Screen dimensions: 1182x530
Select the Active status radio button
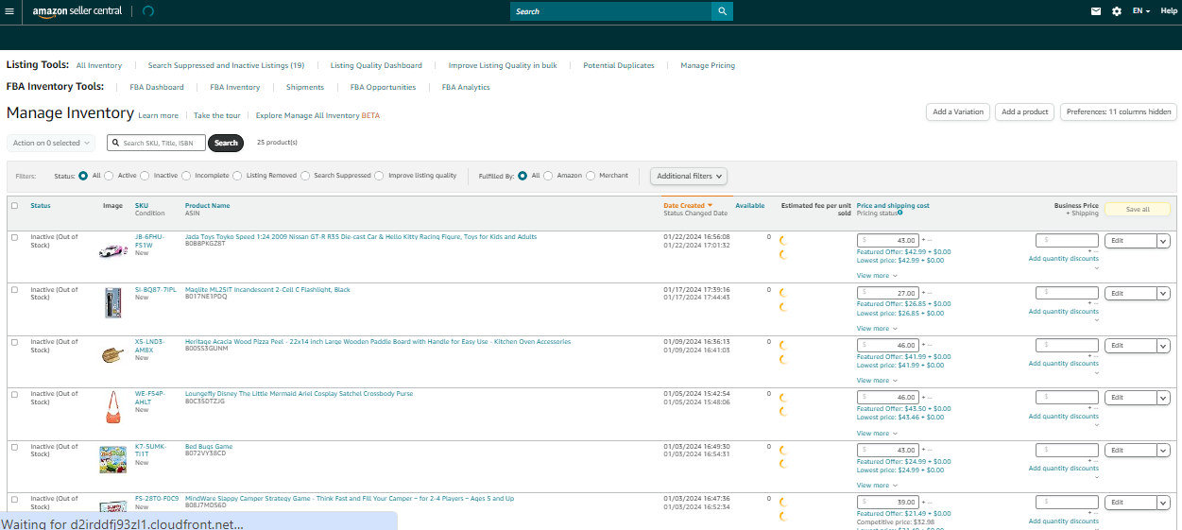tap(109, 176)
